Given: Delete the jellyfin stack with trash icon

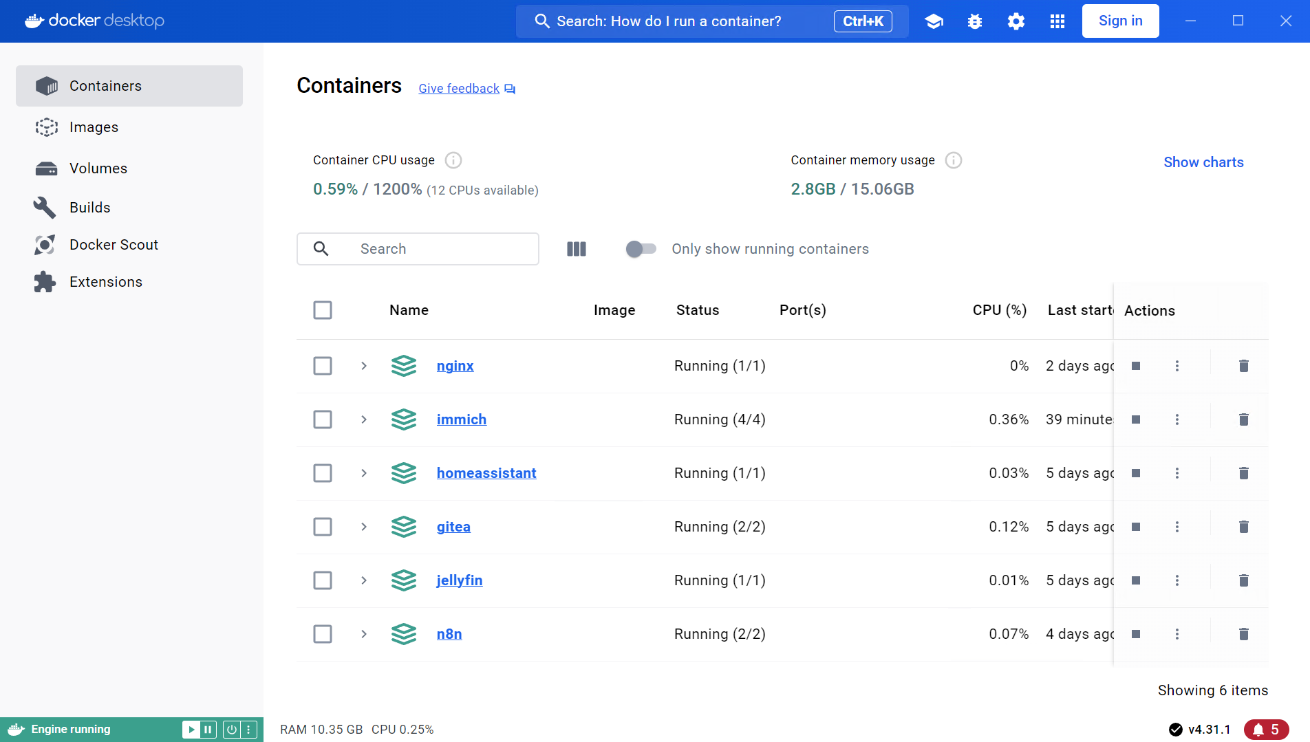Looking at the screenshot, I should point(1244,580).
